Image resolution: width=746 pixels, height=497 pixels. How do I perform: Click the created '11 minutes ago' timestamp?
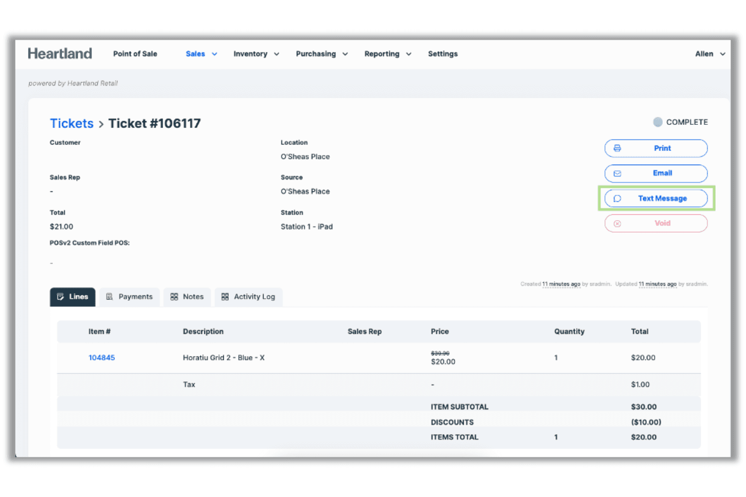(561, 284)
